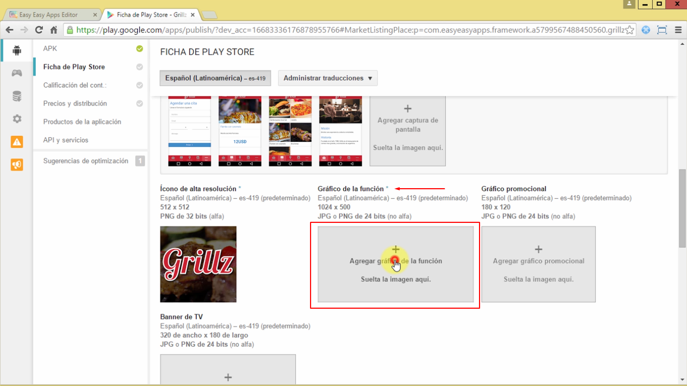View alerts via the orange warning triangle
This screenshot has height=386, width=687.
16,142
